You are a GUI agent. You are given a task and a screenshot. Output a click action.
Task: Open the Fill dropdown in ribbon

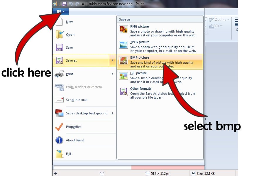(x=216, y=26)
